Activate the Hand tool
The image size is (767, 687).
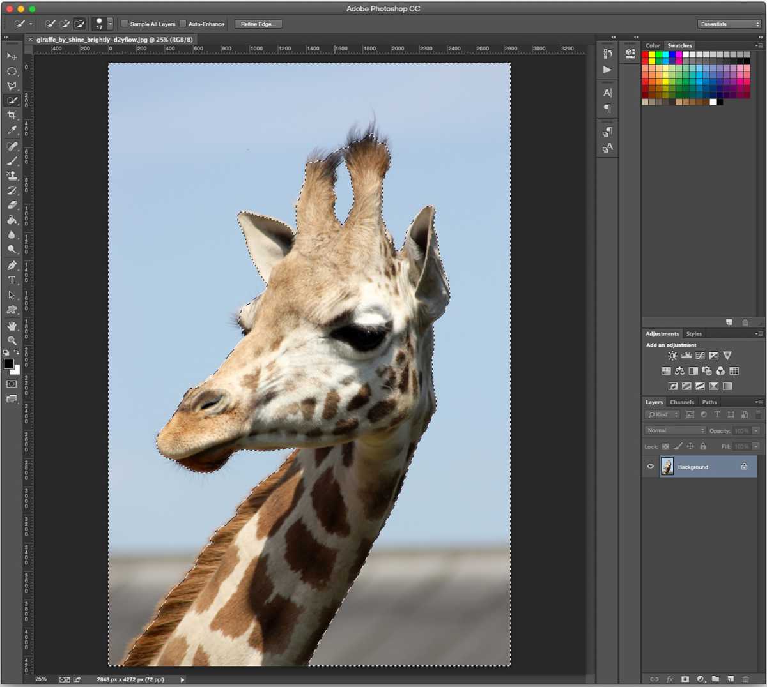[x=11, y=325]
